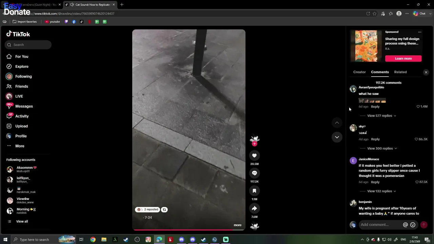Reply to JaniceMenace's comment
Viewport: 434px width, 244px height.
coord(375,182)
